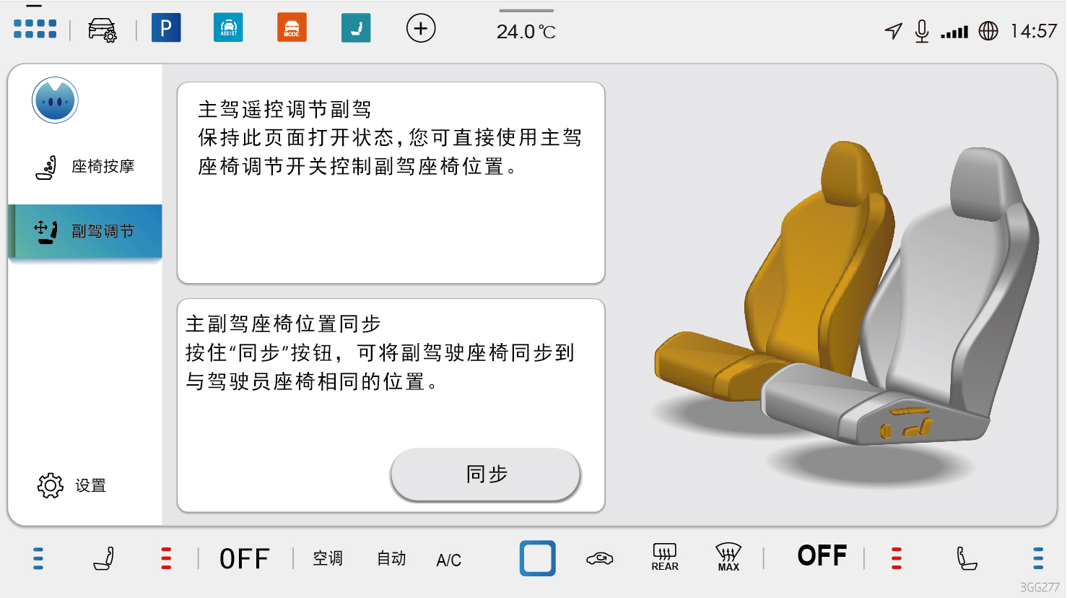Toggle the 空调 air conditioning

(x=328, y=558)
